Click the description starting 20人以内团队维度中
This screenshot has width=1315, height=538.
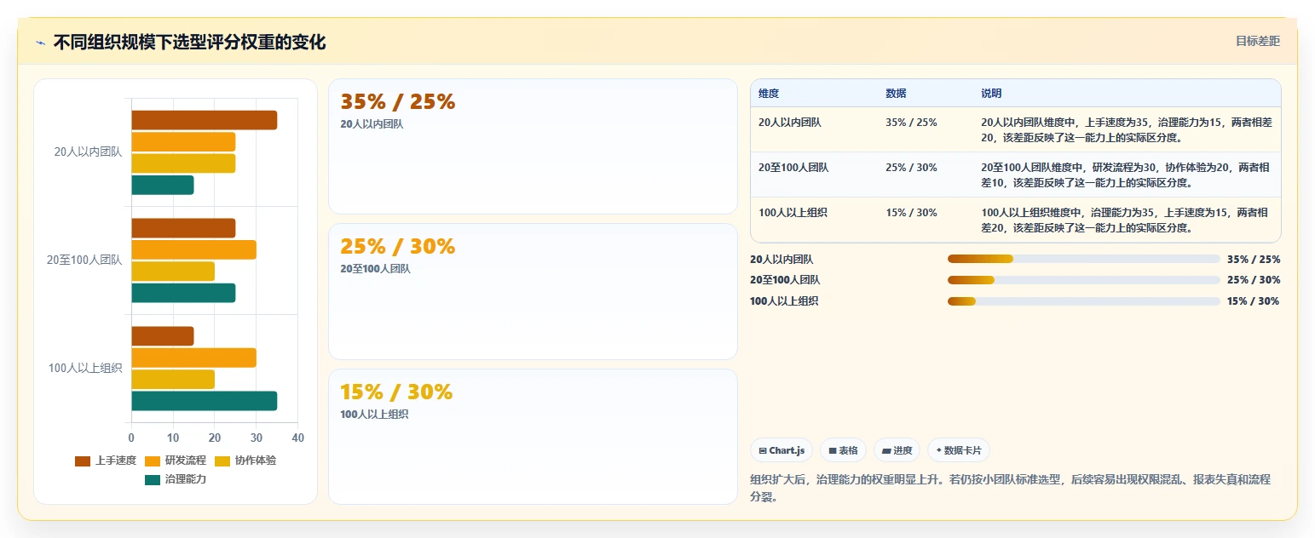coord(1126,129)
